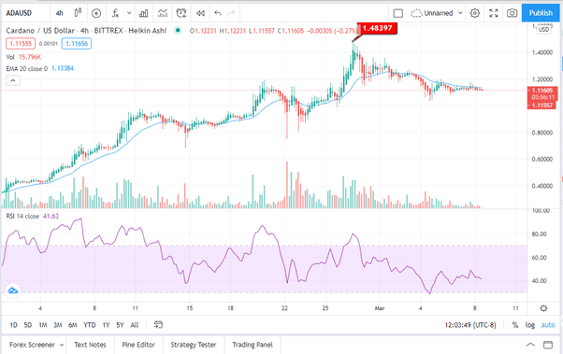Image resolution: width=563 pixels, height=354 pixels.
Task: Toggle percent scale on the price axis
Action: (x=515, y=325)
